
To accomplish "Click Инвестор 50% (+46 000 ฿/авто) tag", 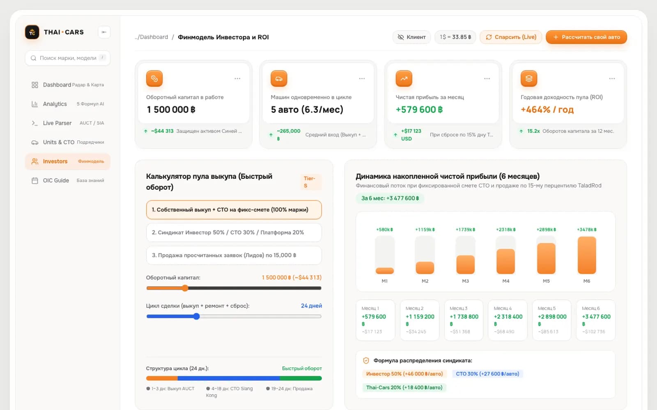I will click(404, 374).
